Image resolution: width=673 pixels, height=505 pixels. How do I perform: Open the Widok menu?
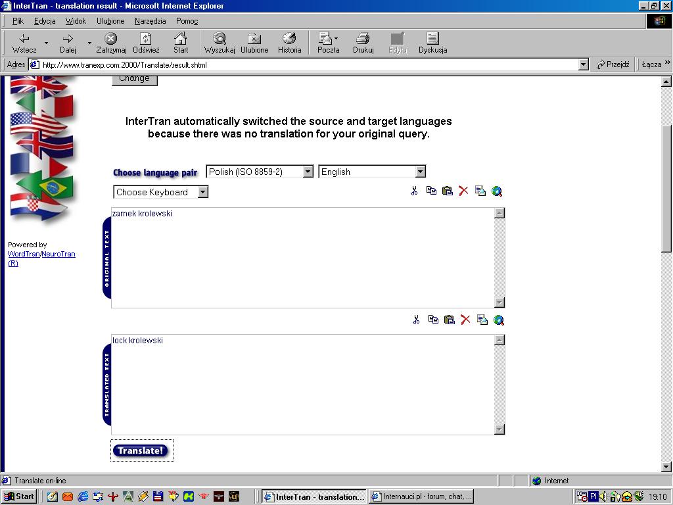coord(76,20)
